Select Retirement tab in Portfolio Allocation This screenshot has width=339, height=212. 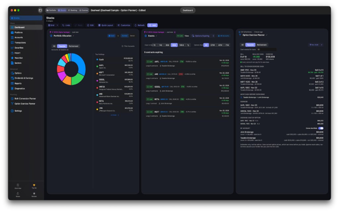click(x=74, y=46)
